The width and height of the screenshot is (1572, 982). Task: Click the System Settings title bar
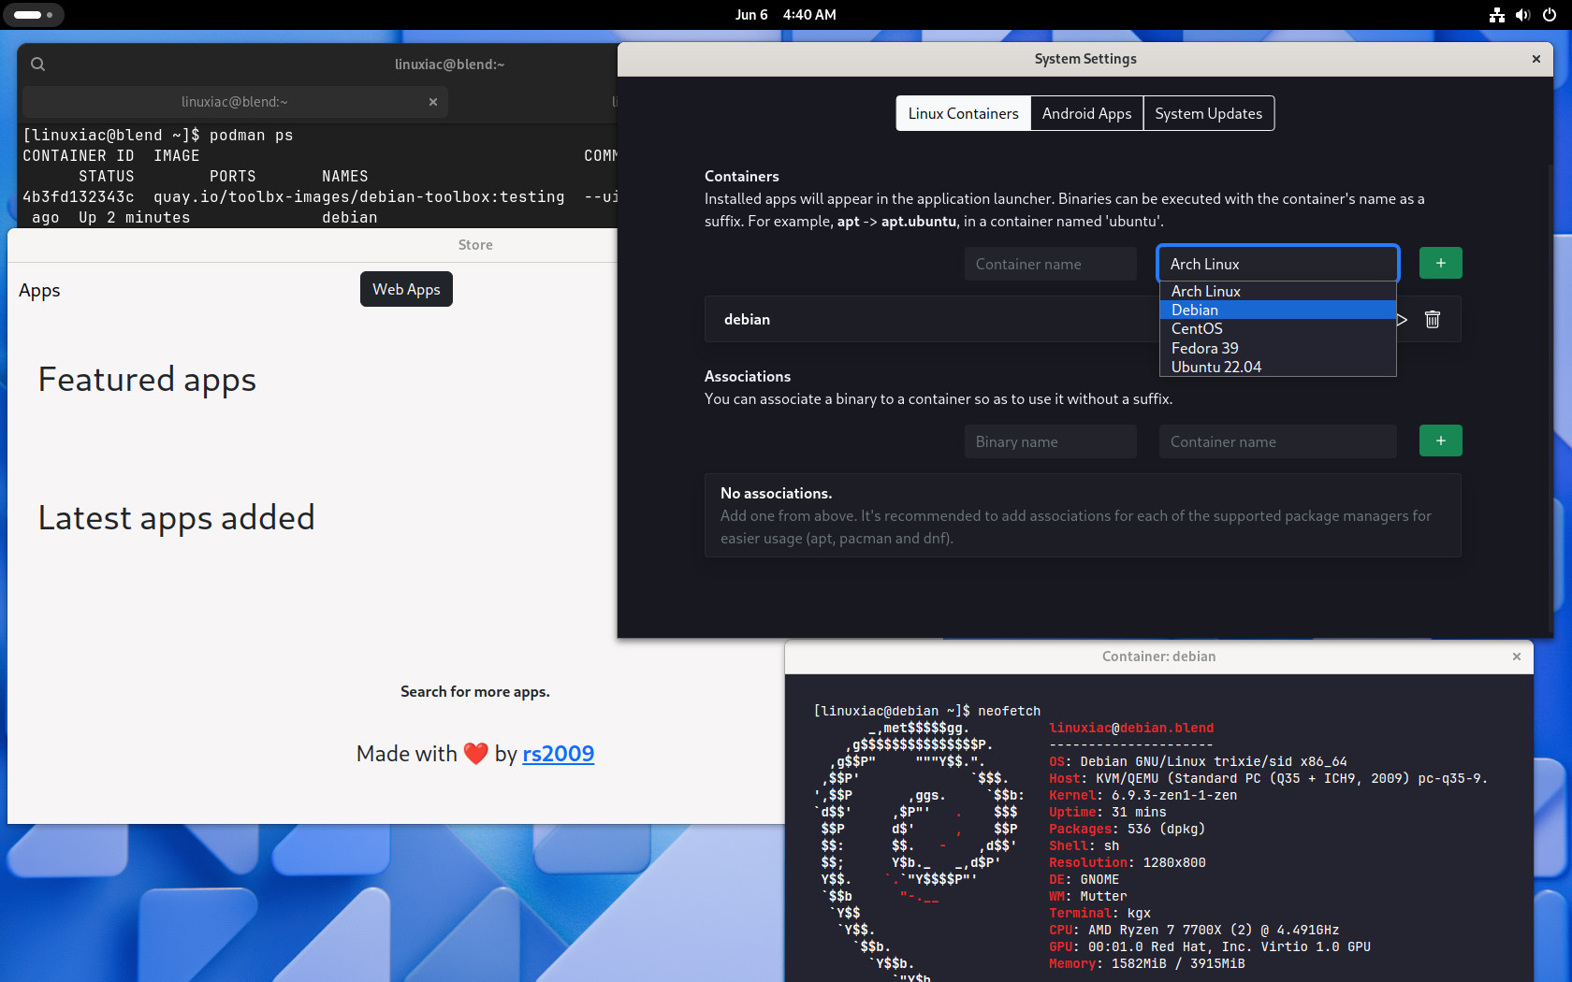click(1085, 59)
